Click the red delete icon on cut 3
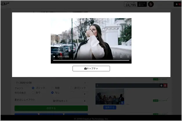 click(x=165, y=85)
